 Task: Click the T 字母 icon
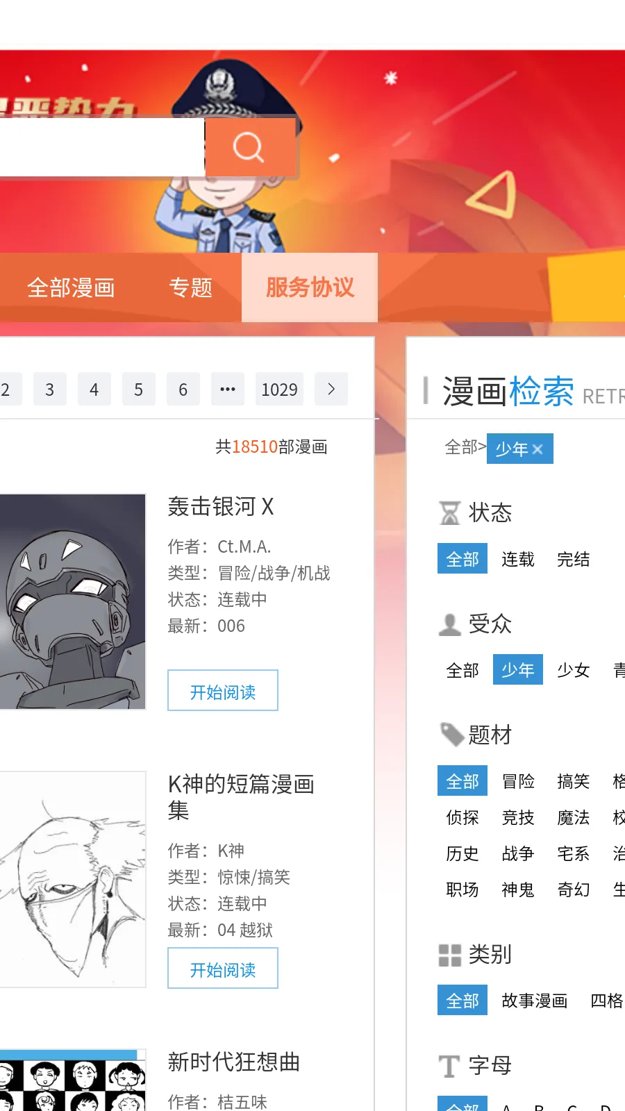(449, 1066)
